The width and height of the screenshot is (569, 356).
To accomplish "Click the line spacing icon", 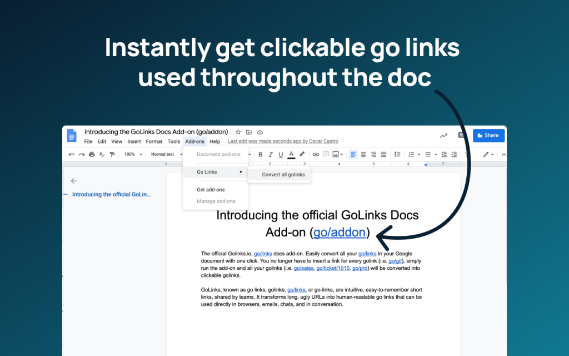I will coord(397,155).
